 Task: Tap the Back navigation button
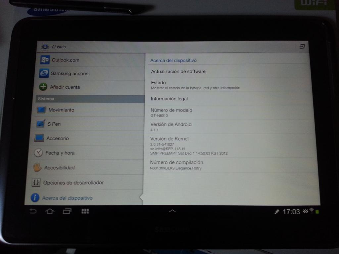(x=33, y=211)
